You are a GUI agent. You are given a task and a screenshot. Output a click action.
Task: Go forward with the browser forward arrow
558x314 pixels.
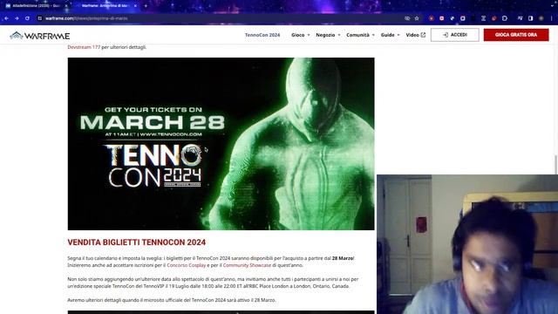17,18
